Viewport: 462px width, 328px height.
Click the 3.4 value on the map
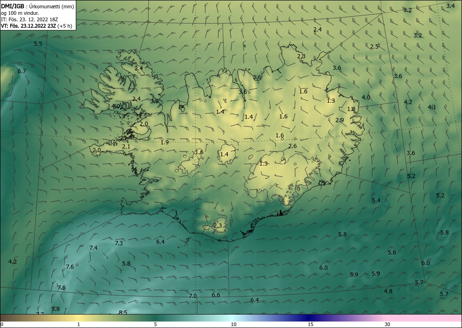450,5
